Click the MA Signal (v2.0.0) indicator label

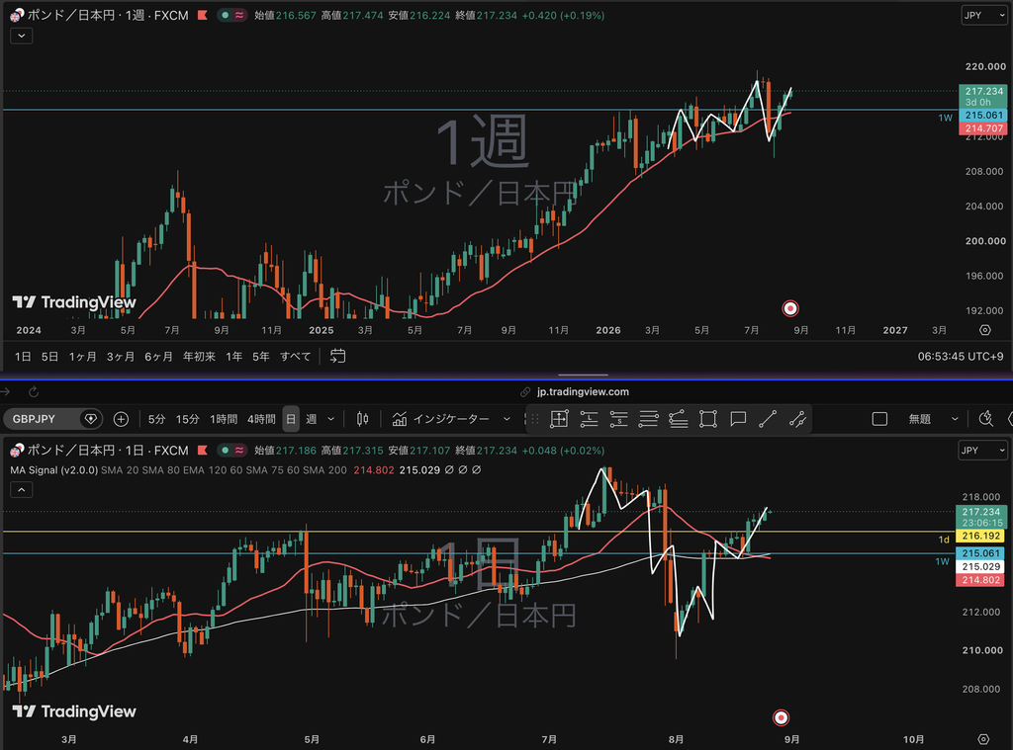click(x=53, y=470)
